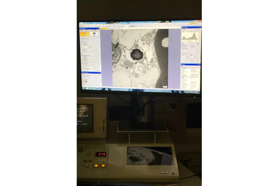Click the Live acquisition button in Camera Control
Image resolution: width=279 pixels, height=186 pixels.
84,34
